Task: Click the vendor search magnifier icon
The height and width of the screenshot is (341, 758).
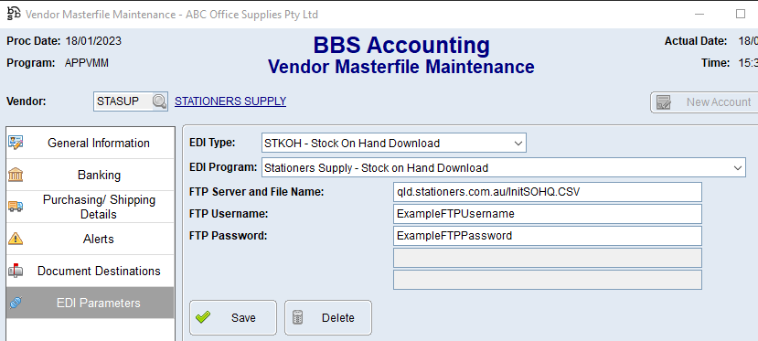Action: 159,101
